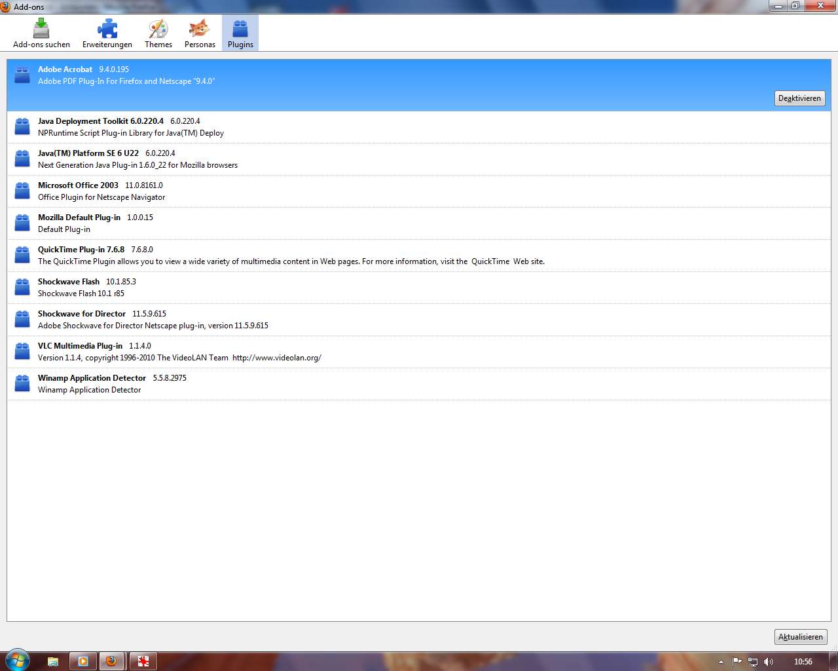Click the version number 1.0.0.15
This screenshot has height=671, width=838.
coord(140,218)
